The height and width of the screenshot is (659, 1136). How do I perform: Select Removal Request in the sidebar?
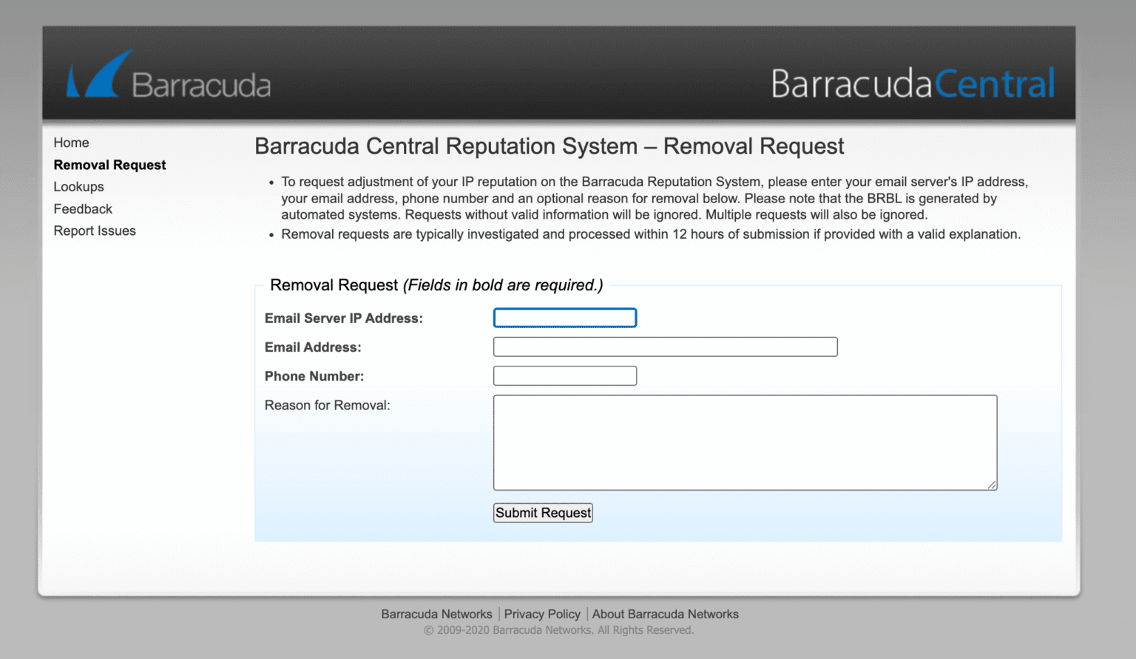109,165
